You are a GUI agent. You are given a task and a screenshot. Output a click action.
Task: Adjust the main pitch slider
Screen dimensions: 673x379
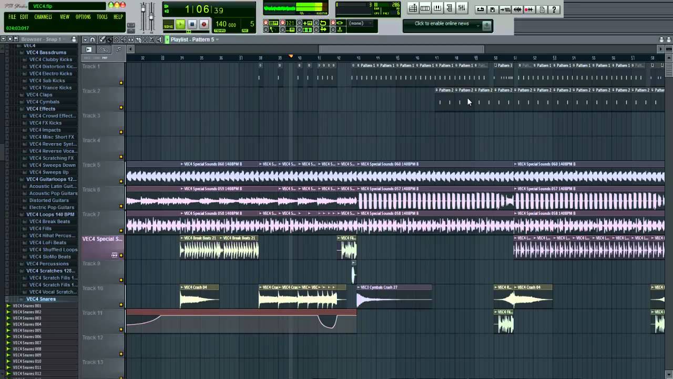pos(152,16)
